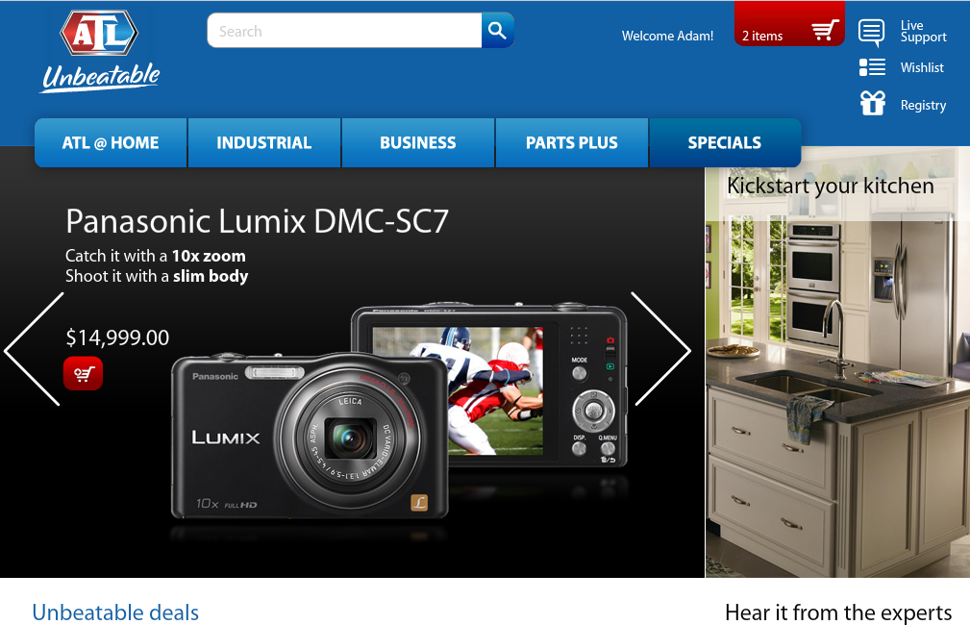Click the Lumix camera product image

pos(399,413)
